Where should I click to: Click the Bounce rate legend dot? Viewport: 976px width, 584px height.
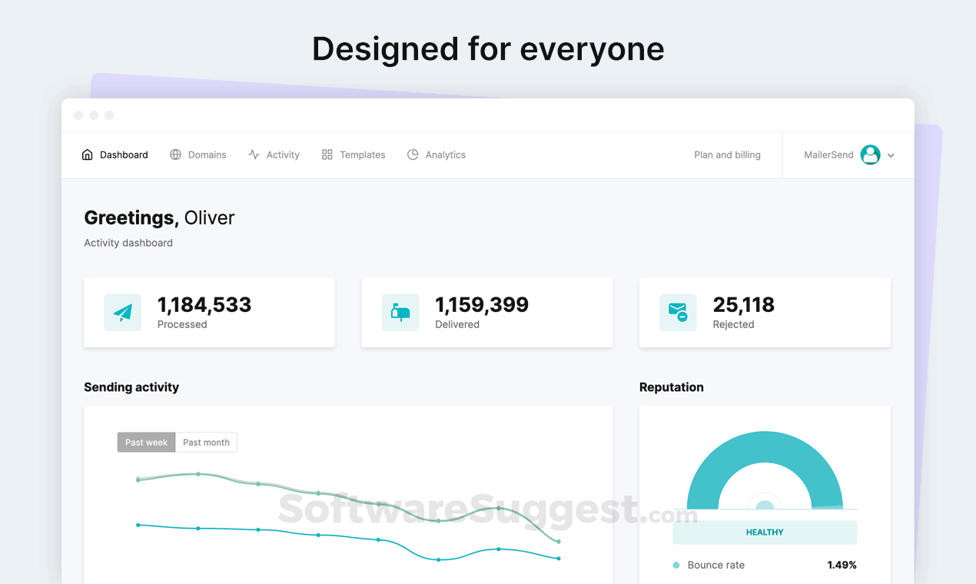pyautogui.click(x=676, y=565)
